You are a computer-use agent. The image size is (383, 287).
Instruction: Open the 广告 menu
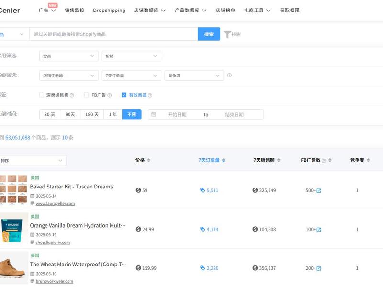click(47, 10)
